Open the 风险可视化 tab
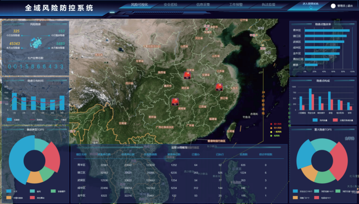Viewport: 359px width, 204px height. click(139, 5)
